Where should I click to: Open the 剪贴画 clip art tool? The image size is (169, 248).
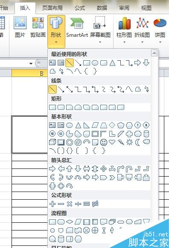(38, 27)
